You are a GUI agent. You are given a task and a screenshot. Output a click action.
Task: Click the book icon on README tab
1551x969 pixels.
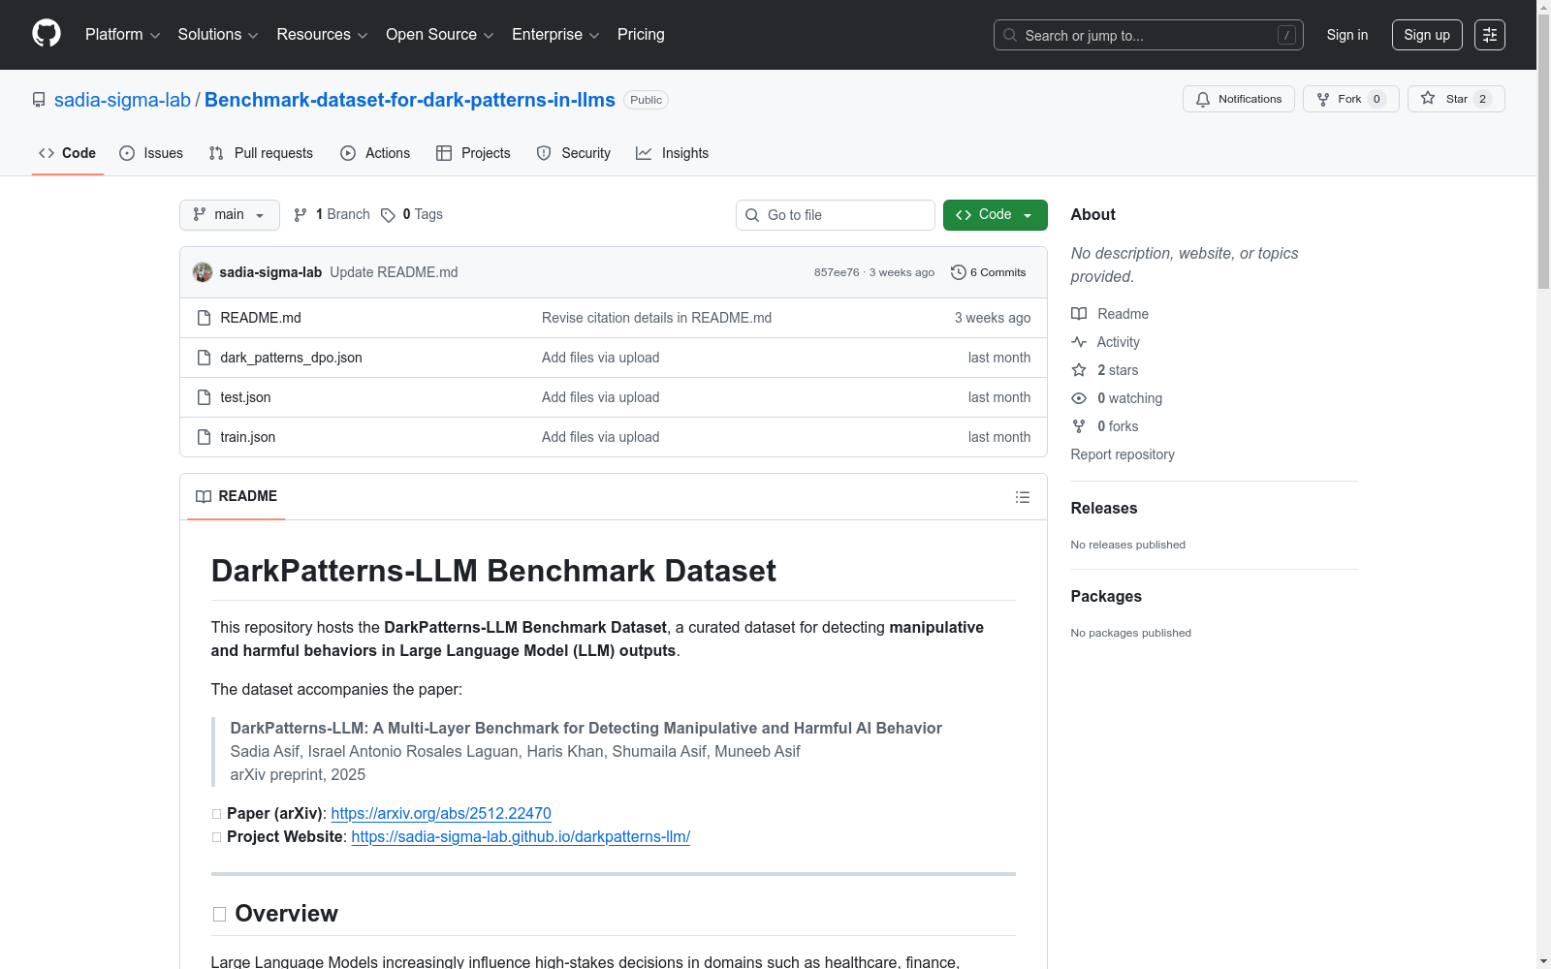(x=204, y=496)
